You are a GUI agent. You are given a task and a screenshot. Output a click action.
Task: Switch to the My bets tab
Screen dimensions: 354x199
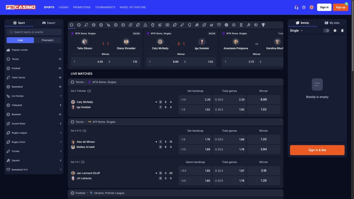click(332, 23)
